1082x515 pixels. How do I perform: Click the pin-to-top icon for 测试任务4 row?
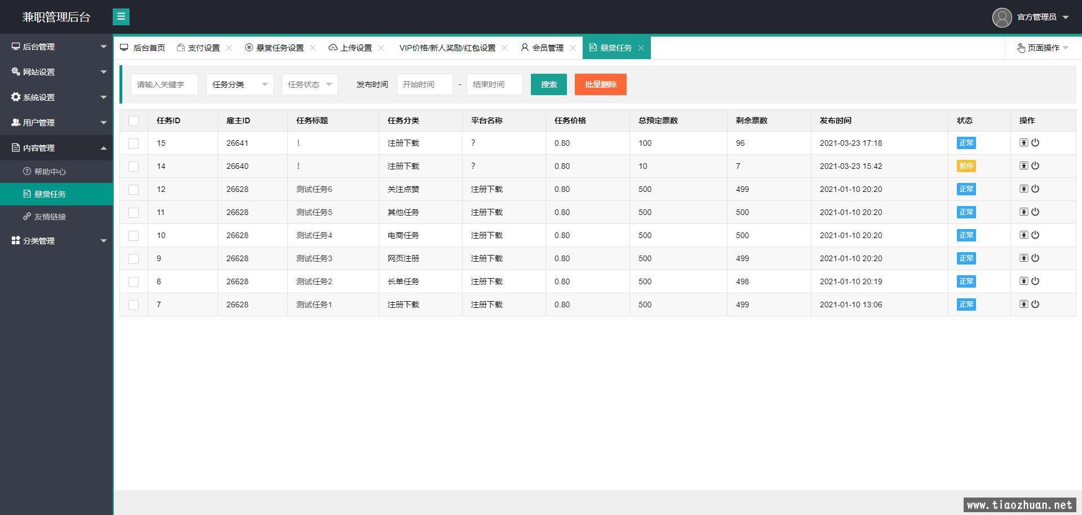coord(1023,235)
